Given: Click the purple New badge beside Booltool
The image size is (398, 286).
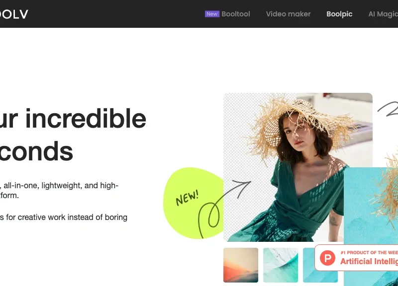Looking at the screenshot, I should [212, 14].
